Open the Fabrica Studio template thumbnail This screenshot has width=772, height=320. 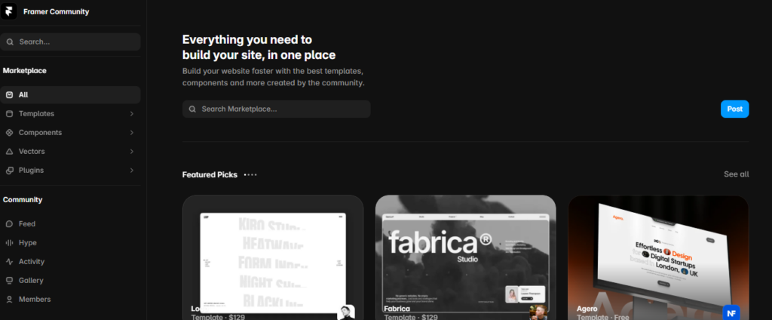(x=466, y=257)
